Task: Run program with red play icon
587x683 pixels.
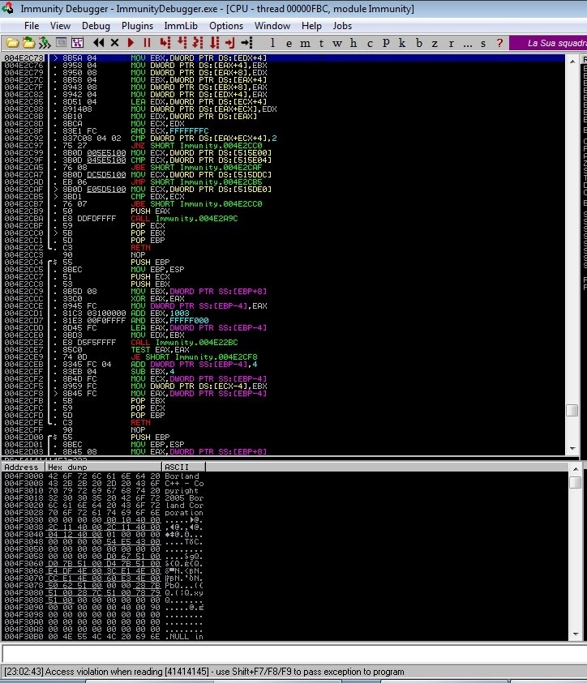Action: [x=131, y=43]
